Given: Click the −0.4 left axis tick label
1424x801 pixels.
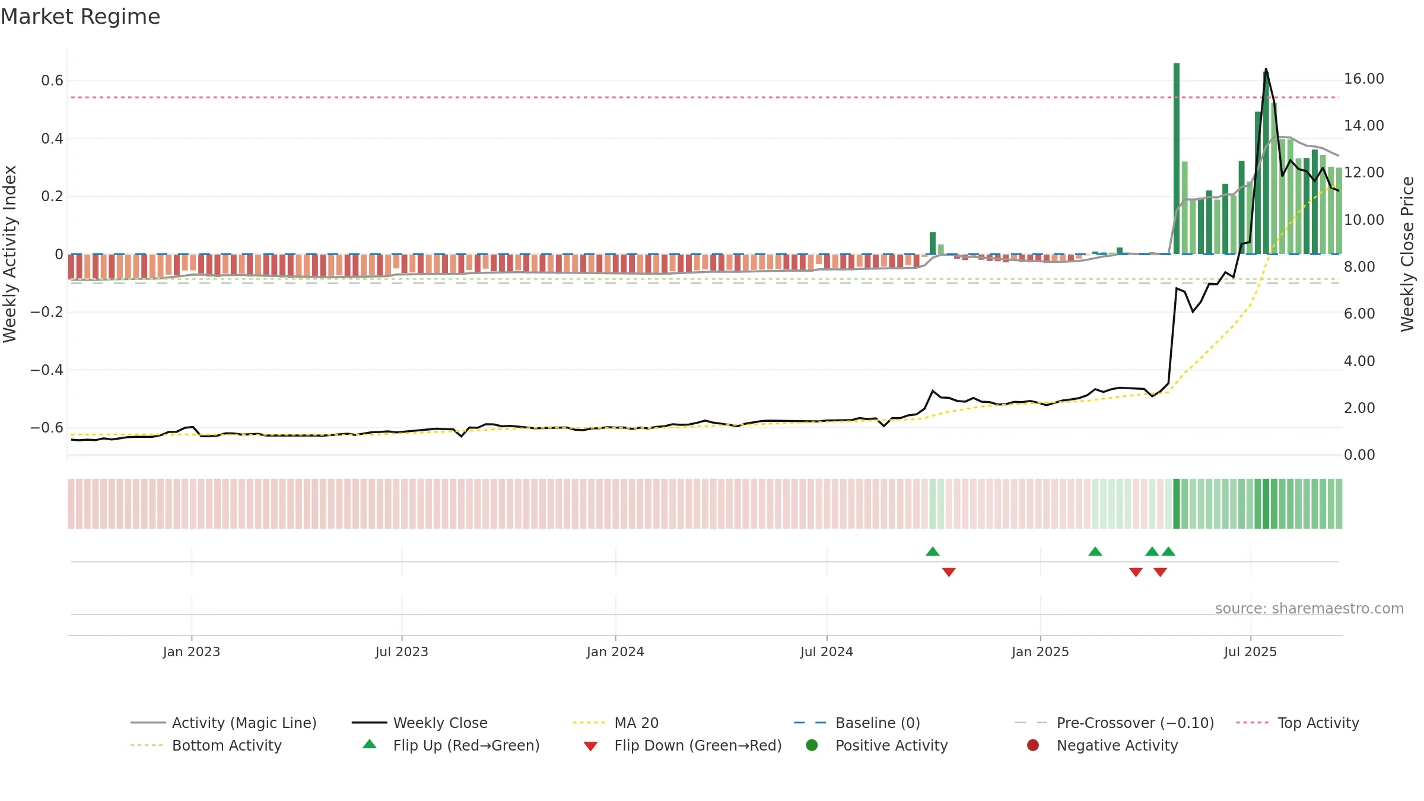Looking at the screenshot, I should point(47,370).
